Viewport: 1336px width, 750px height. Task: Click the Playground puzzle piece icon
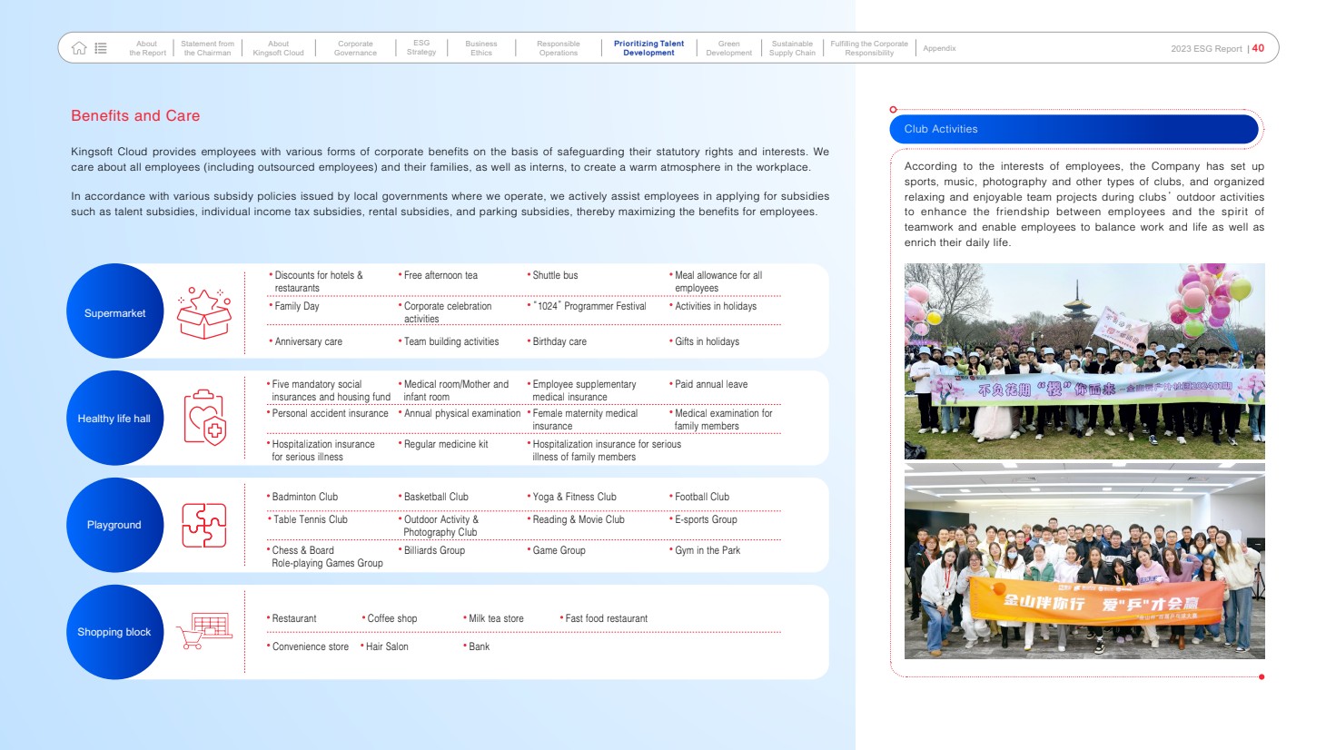click(204, 525)
